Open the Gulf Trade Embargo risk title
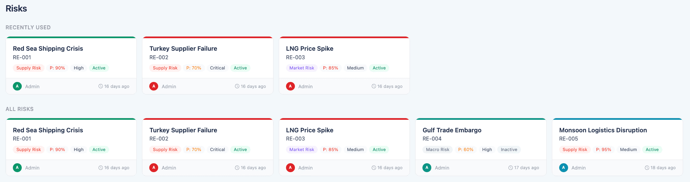The image size is (690, 182). 452,130
